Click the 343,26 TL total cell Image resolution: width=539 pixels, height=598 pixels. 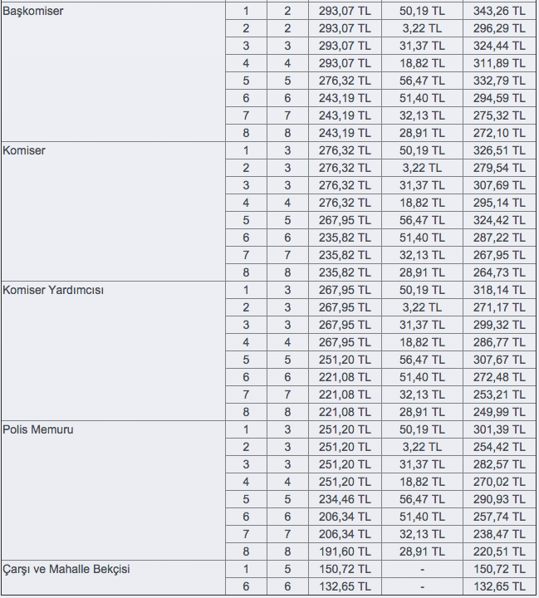pos(501,11)
